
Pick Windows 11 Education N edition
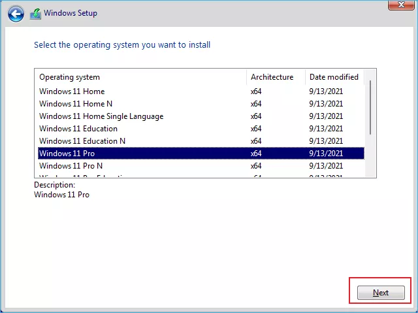tap(201, 141)
